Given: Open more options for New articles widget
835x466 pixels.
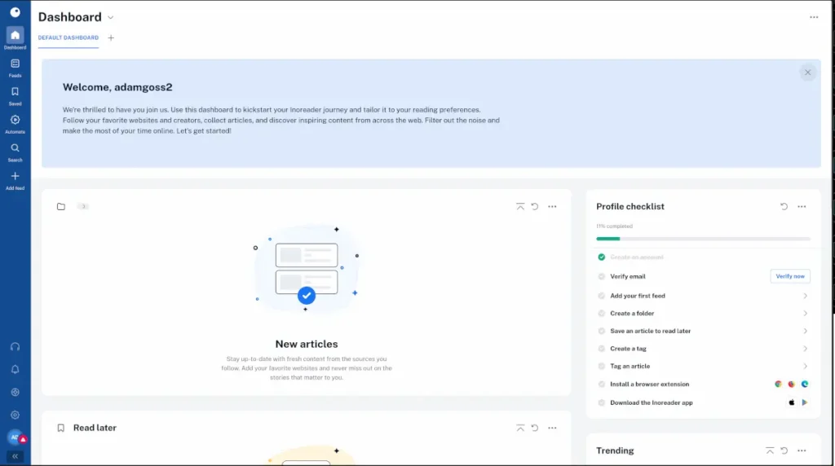Looking at the screenshot, I should pos(552,206).
